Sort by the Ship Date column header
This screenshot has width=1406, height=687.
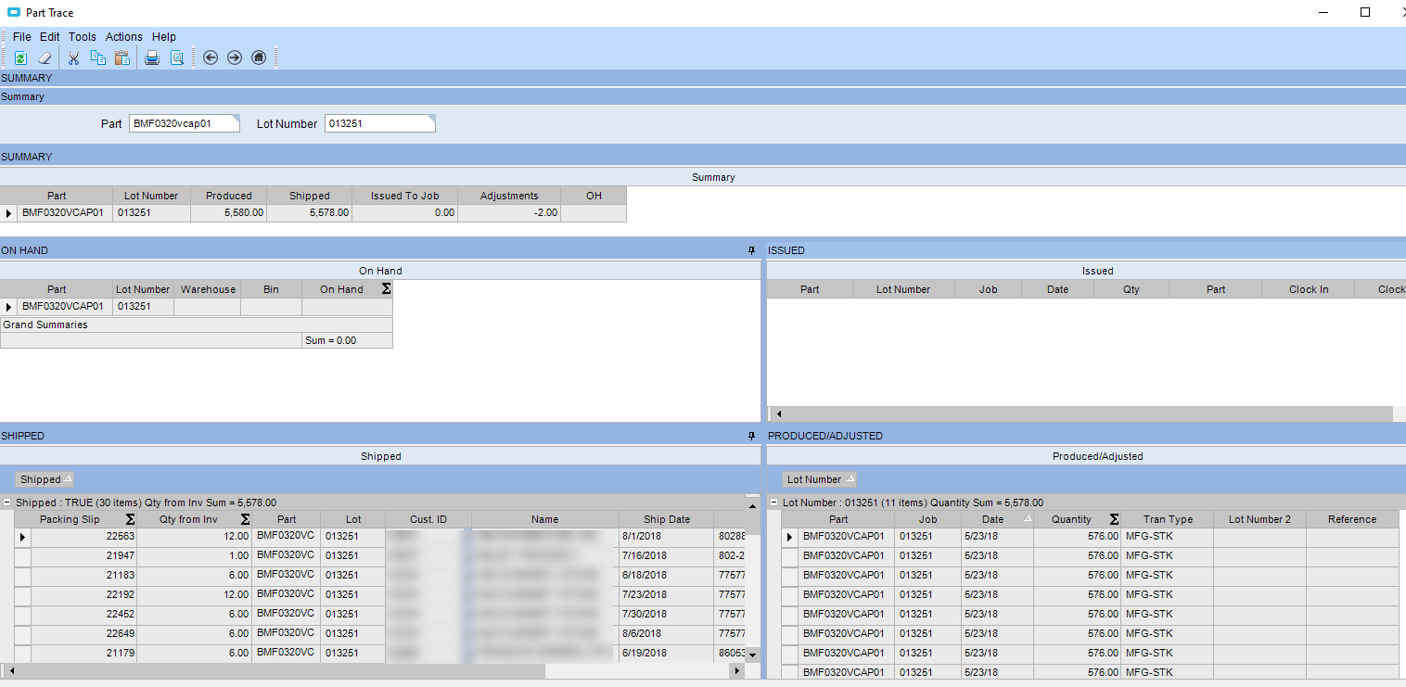click(667, 519)
